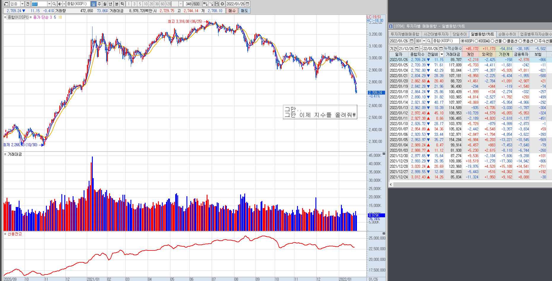Open 당일추이 tab
The image size is (552, 281).
[460, 34]
